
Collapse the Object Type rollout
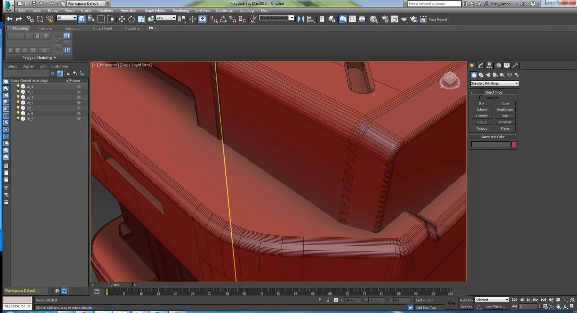coord(493,92)
